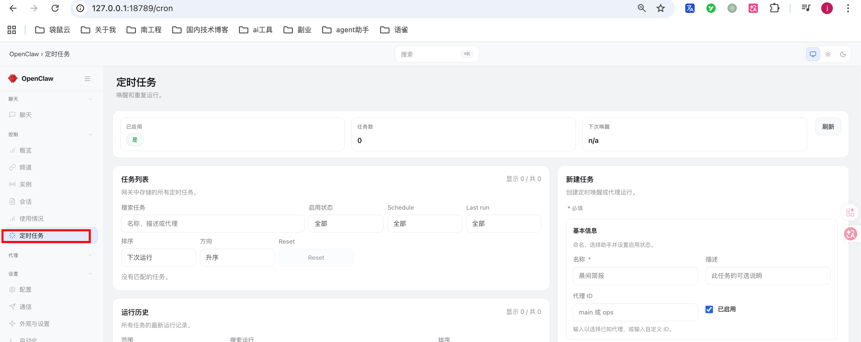The width and height of the screenshot is (861, 342).
Task: Collapse the 控制 sidebar section
Action: point(90,134)
